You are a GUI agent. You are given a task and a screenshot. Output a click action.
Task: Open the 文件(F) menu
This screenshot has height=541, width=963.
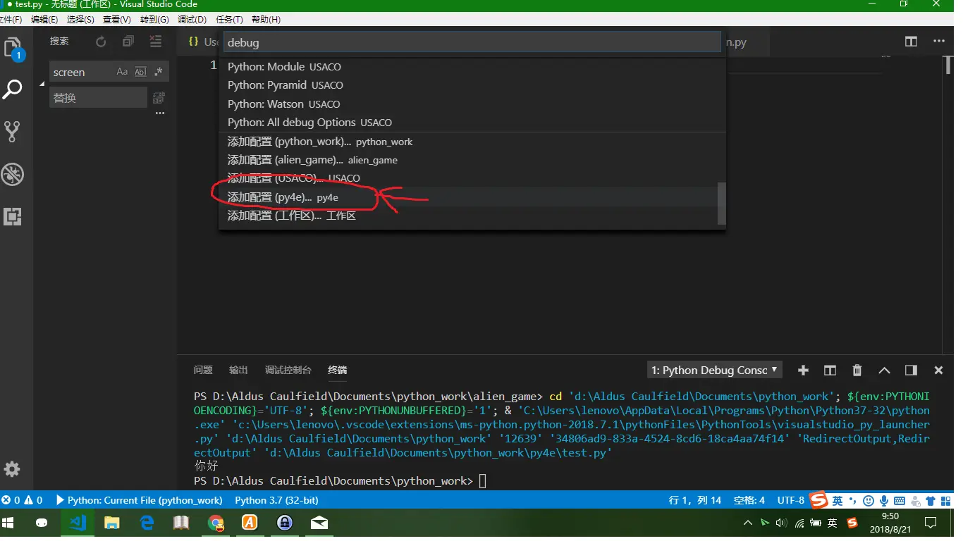tap(11, 20)
